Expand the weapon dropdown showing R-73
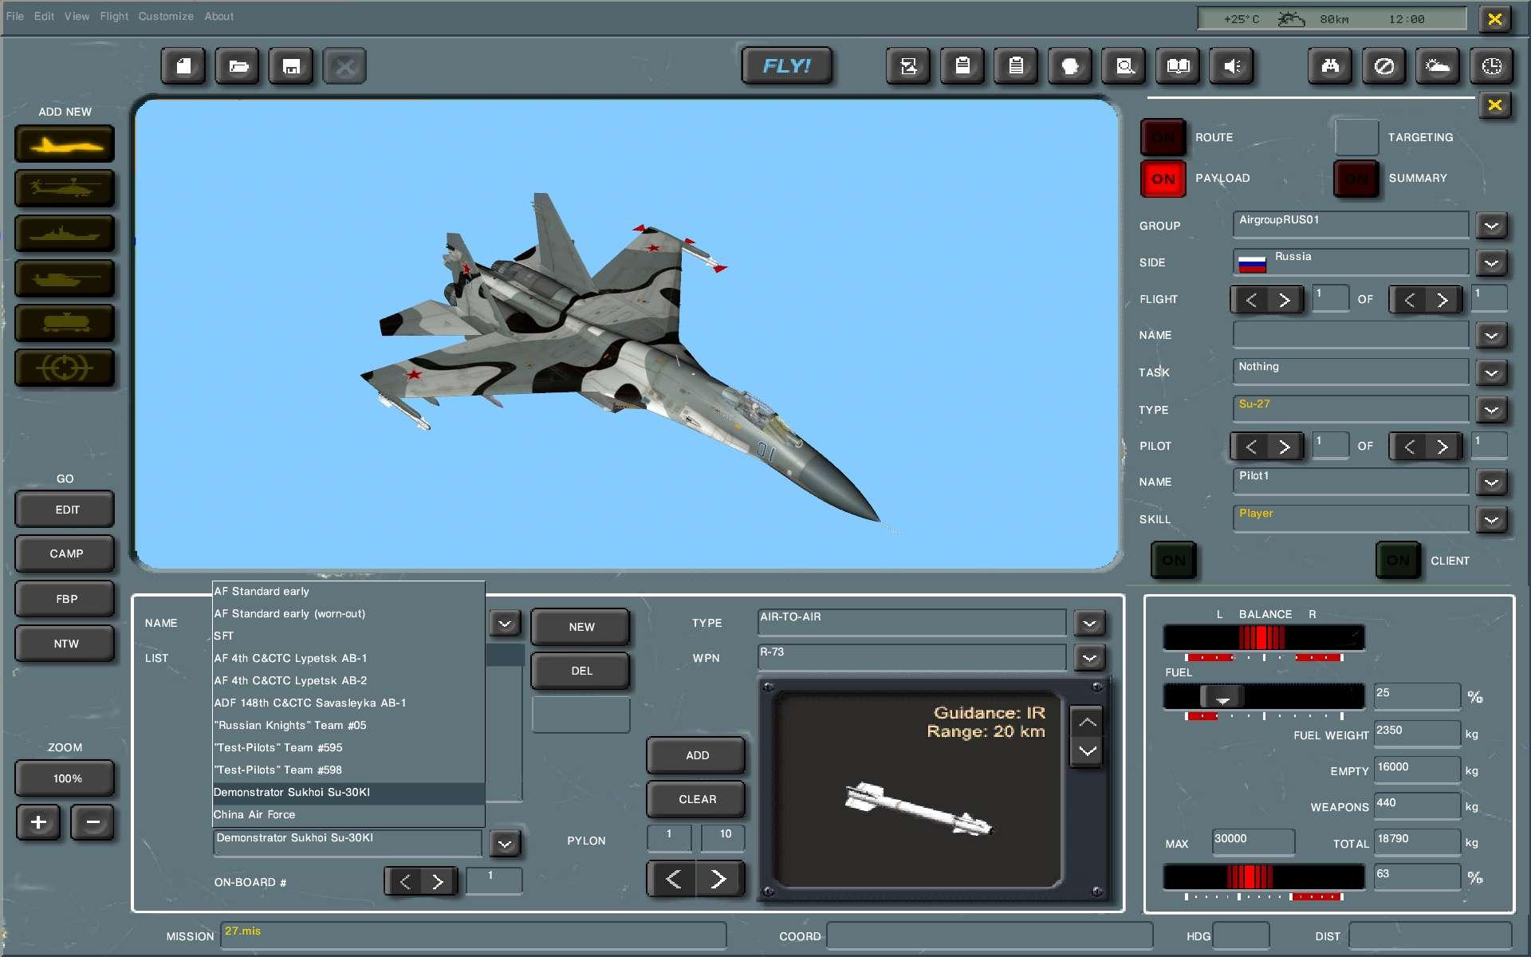Viewport: 1531px width, 957px height. click(1089, 658)
